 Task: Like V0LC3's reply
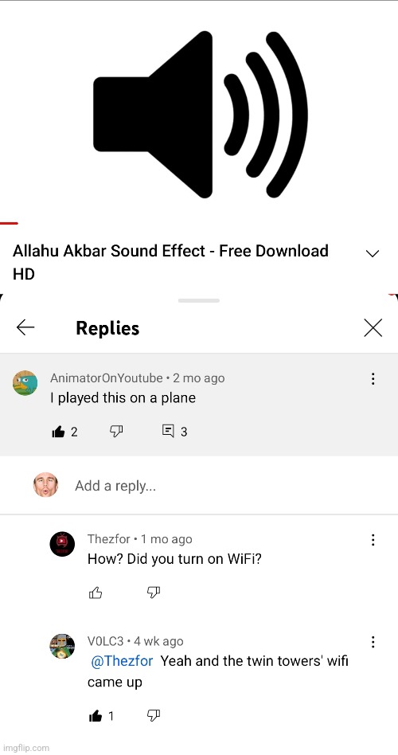click(96, 717)
